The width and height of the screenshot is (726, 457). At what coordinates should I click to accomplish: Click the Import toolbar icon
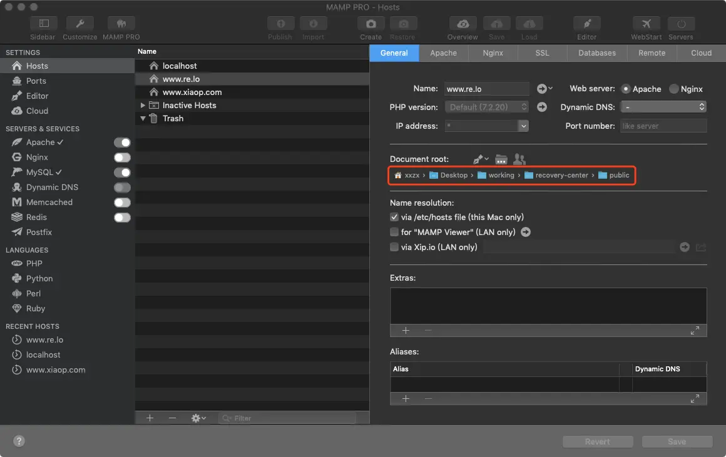314,23
